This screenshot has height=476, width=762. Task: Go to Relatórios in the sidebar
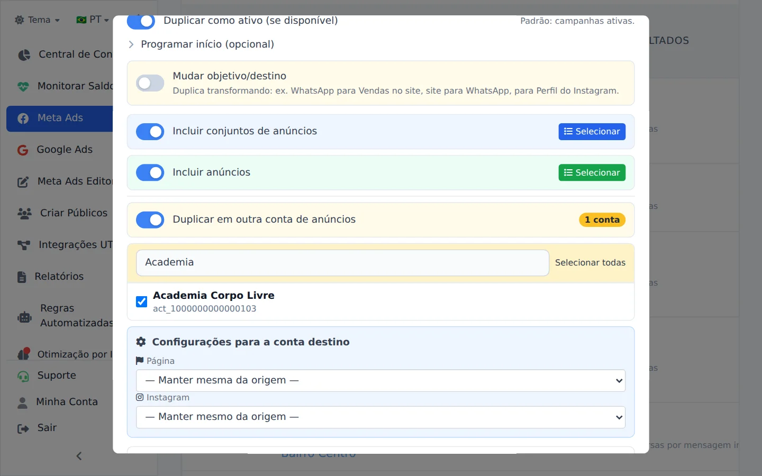click(60, 277)
